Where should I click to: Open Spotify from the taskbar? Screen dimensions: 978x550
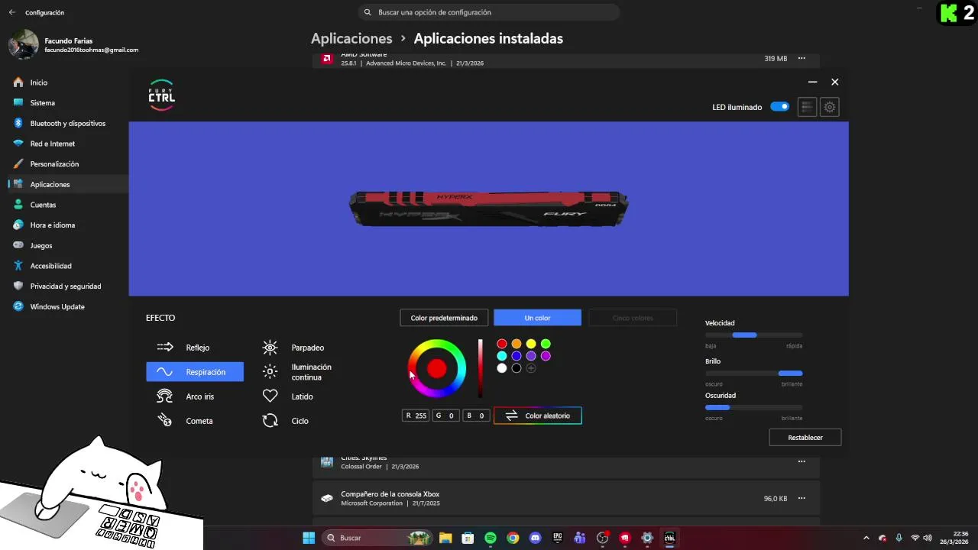[x=491, y=538]
